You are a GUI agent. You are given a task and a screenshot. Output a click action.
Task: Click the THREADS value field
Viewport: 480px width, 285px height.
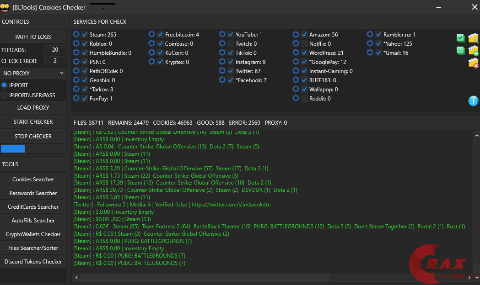coord(55,50)
